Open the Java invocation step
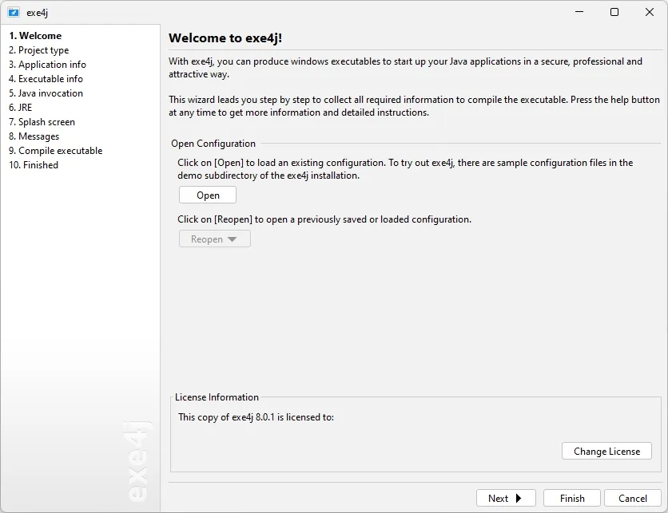The width and height of the screenshot is (668, 513). tap(46, 93)
